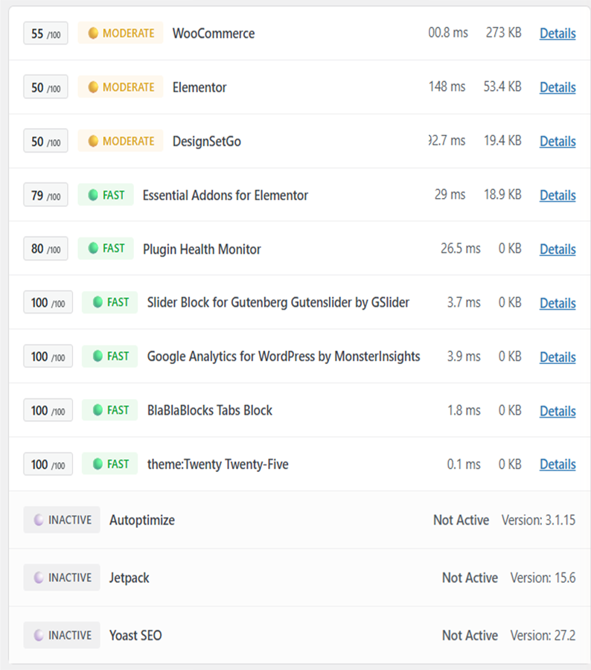The width and height of the screenshot is (591, 670).
Task: Click the Yoast SEO Version 27.2 text
Action: (x=543, y=635)
